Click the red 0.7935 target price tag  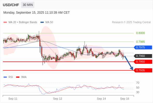(x=143, y=70)
